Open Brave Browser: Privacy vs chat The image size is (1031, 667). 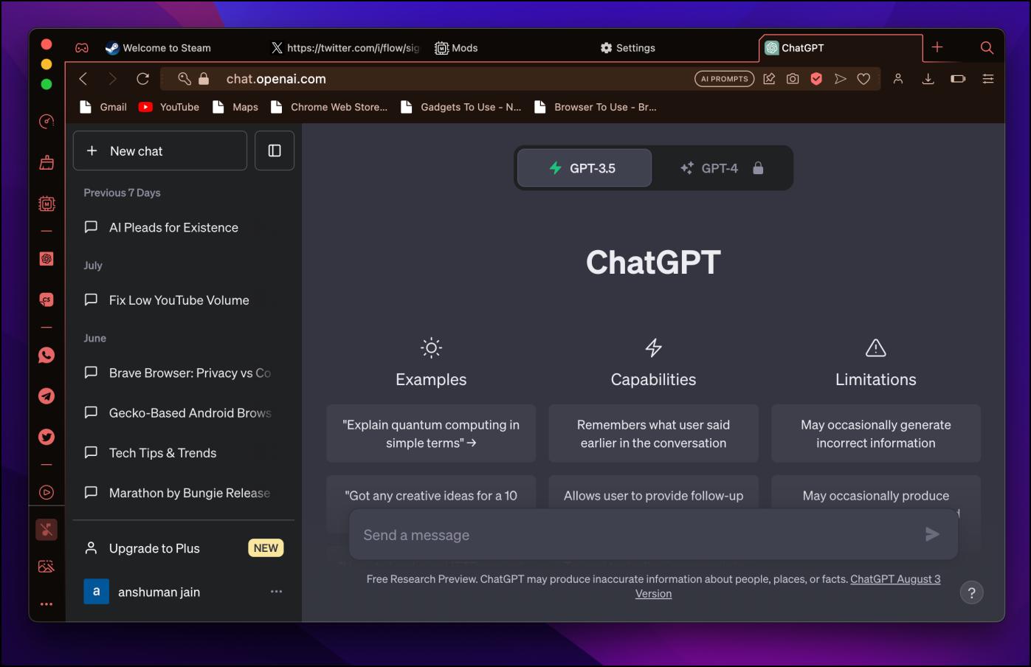(184, 373)
